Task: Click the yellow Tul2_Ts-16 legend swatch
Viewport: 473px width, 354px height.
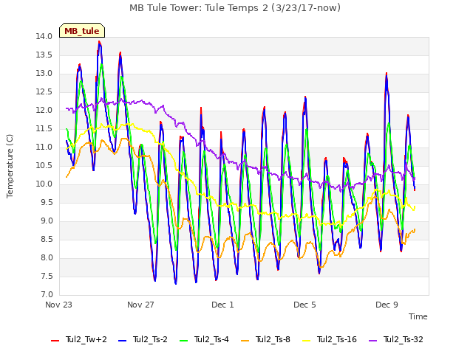Action: (x=307, y=341)
